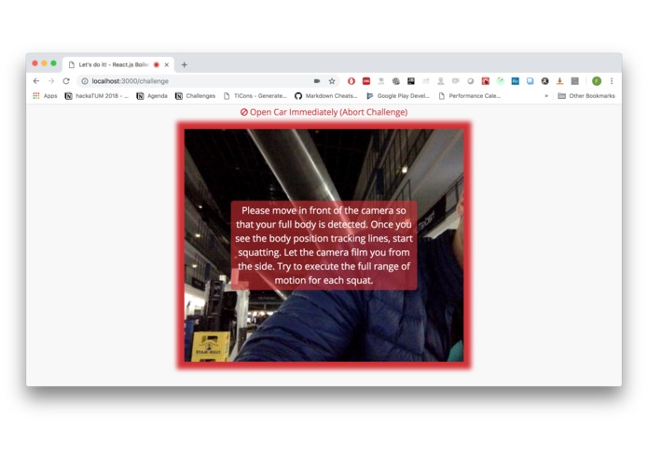Open the Apps grid shortcut
Screen dimensions: 648x461
pyautogui.click(x=45, y=96)
